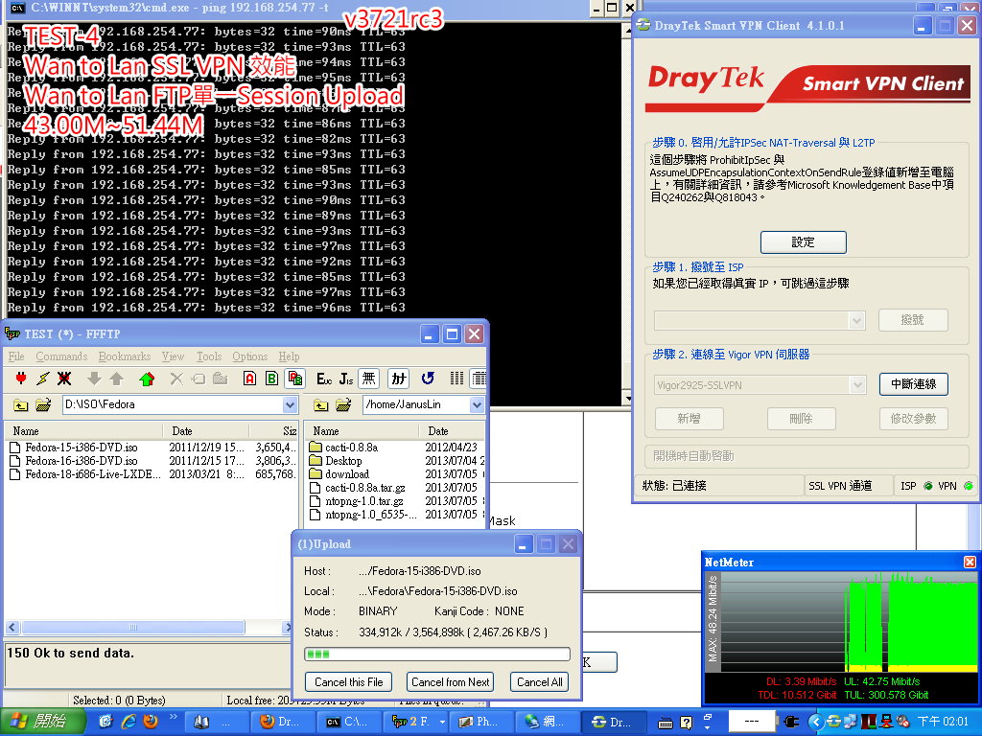Click the Cancel from Next button

(x=451, y=681)
